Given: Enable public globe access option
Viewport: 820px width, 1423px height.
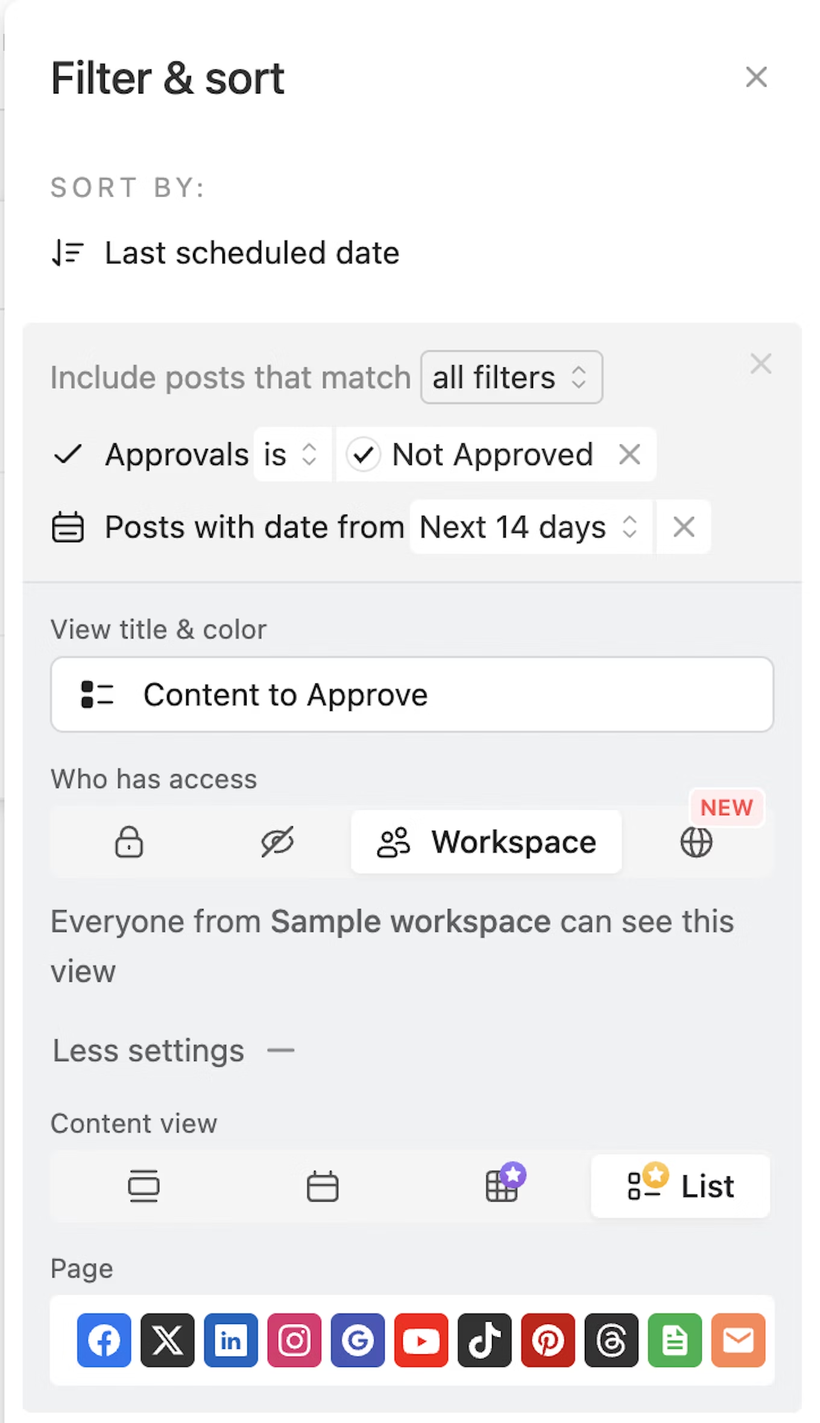Looking at the screenshot, I should pyautogui.click(x=696, y=841).
